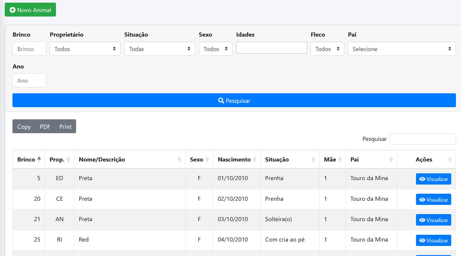461x256 pixels.
Task: Focus the Ano input field
Action: click(29, 80)
